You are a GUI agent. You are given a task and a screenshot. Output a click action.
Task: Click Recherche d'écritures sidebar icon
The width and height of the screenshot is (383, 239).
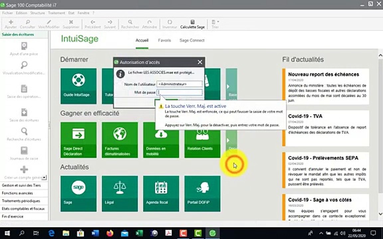pos(24,131)
